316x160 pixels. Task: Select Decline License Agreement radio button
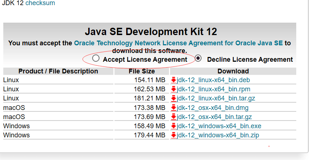click(x=198, y=58)
